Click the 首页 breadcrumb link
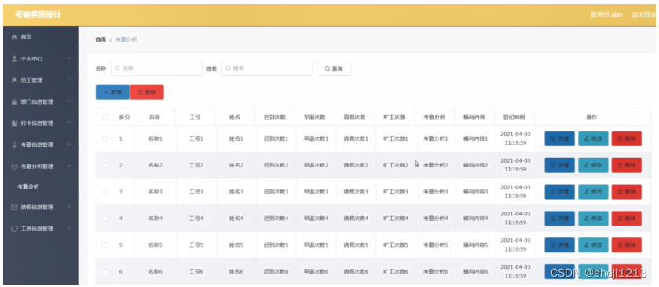659x287 pixels. [101, 39]
